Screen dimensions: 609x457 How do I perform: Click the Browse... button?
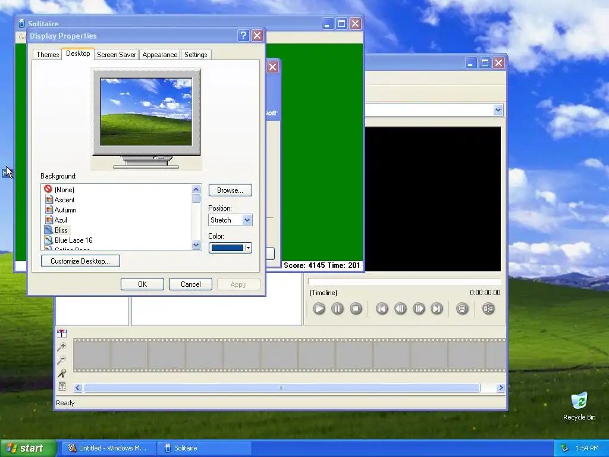point(230,190)
